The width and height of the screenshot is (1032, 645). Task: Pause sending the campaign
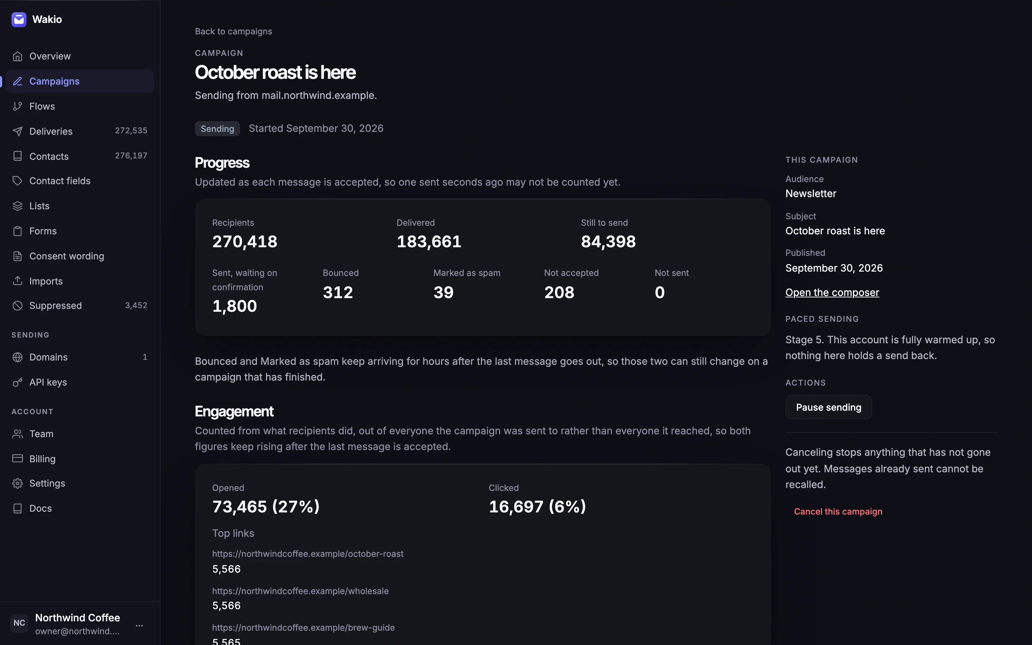coord(828,407)
